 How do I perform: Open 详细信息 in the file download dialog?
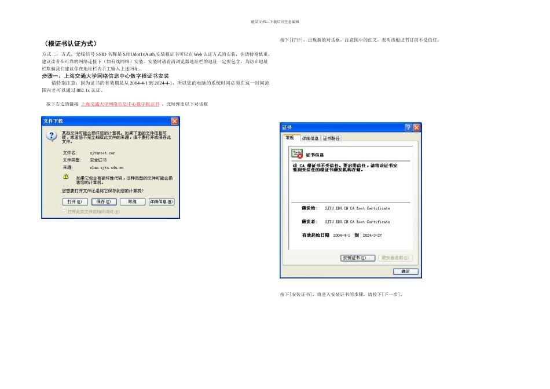[162, 201]
